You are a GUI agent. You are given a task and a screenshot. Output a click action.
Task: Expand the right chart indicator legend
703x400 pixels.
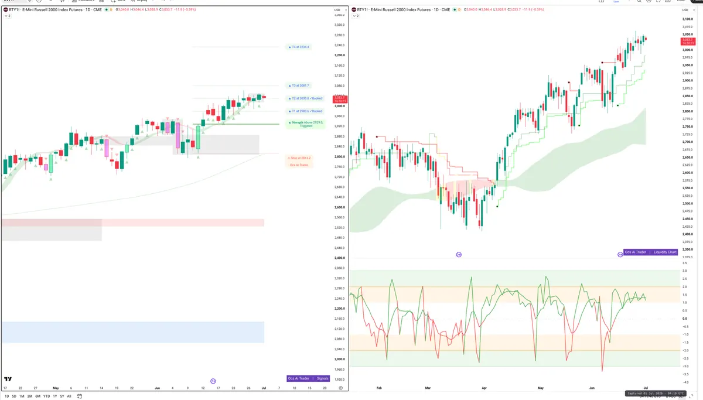click(x=354, y=16)
